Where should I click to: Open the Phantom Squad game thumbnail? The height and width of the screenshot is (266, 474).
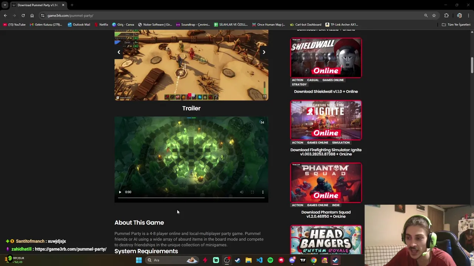pyautogui.click(x=326, y=183)
